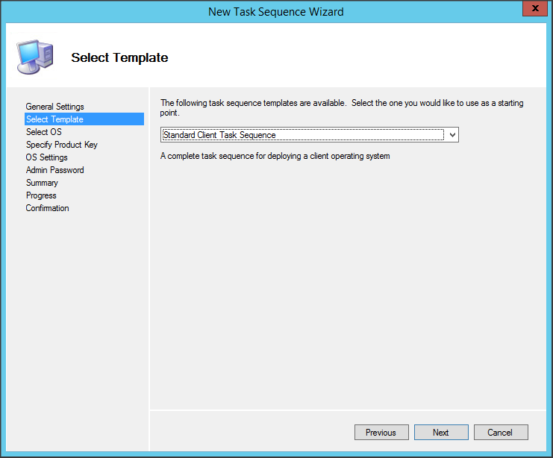553x458 pixels.
Task: Click the template description text below dropdown
Action: [275, 156]
